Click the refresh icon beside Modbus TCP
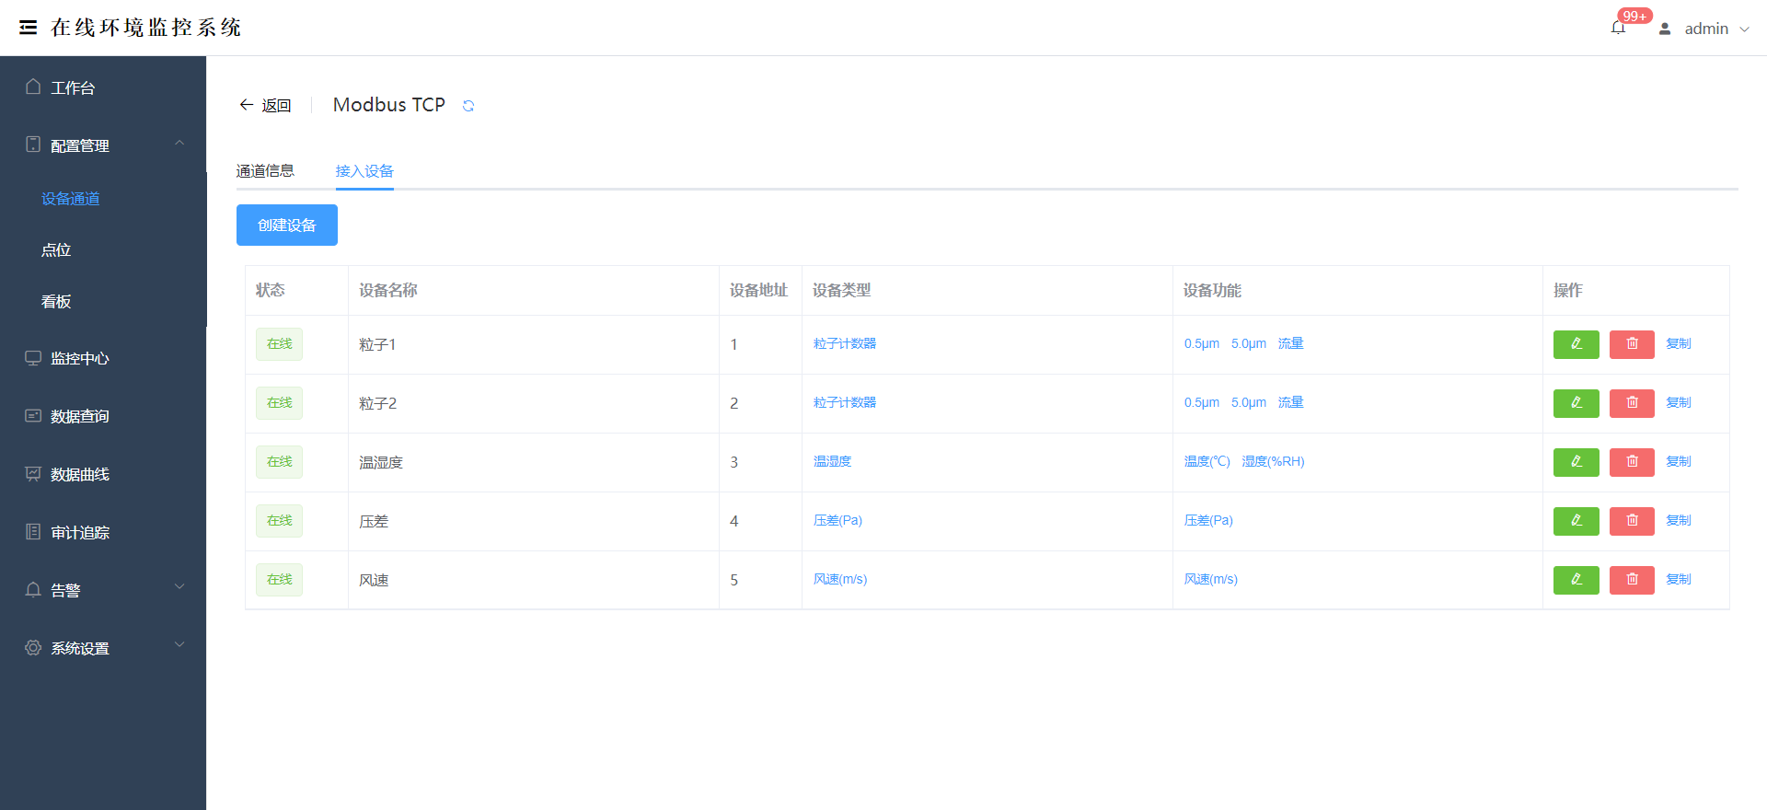The width and height of the screenshot is (1767, 810). [468, 106]
